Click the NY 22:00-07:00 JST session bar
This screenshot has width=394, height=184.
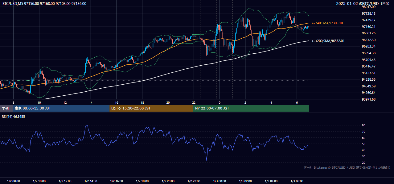(x=251, y=108)
